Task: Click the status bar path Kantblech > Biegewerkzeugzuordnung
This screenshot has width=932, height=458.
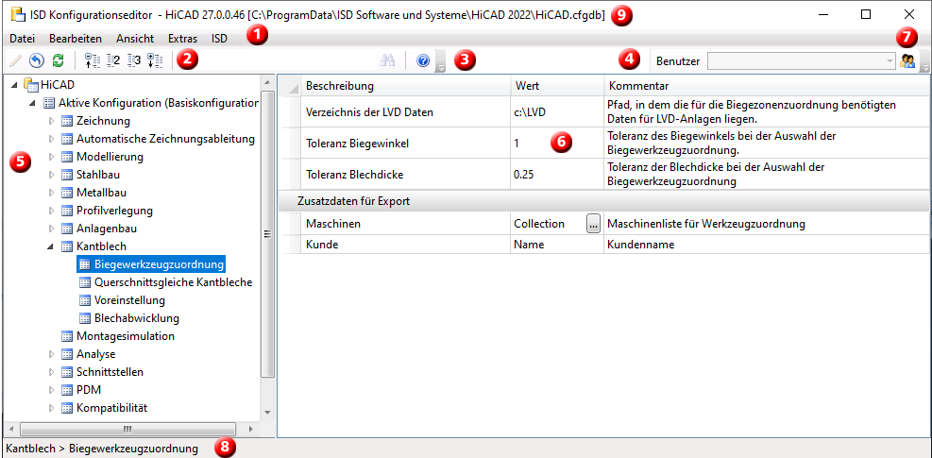Action: 102,448
